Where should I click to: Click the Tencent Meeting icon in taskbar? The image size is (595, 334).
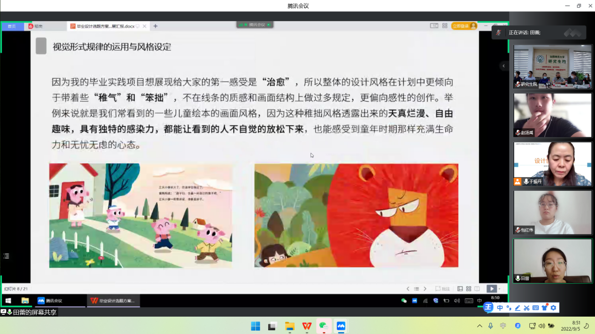click(x=340, y=326)
